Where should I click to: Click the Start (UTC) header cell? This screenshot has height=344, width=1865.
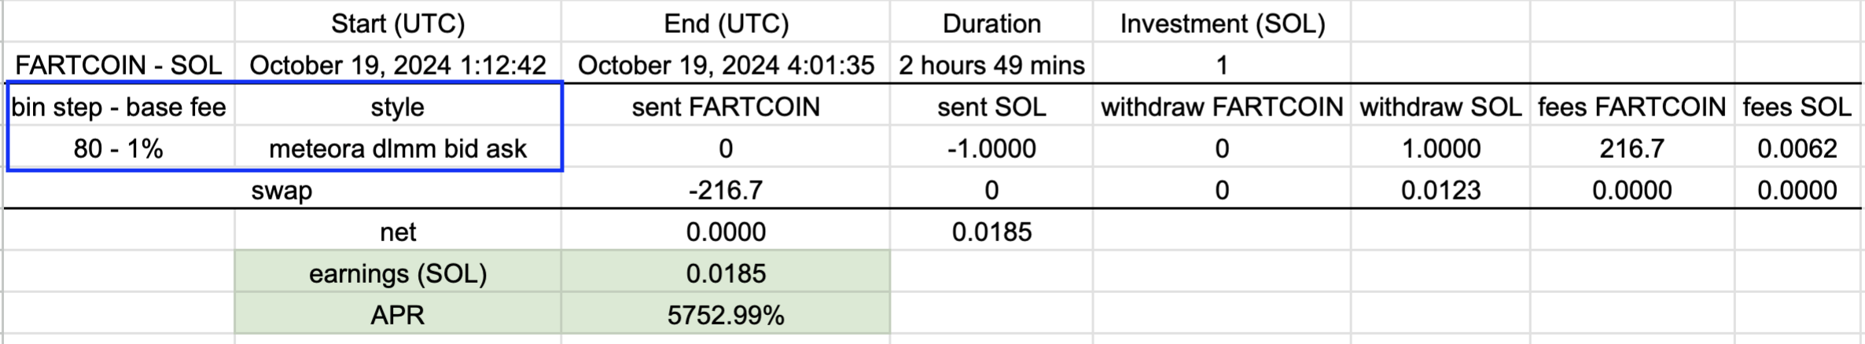tap(398, 24)
